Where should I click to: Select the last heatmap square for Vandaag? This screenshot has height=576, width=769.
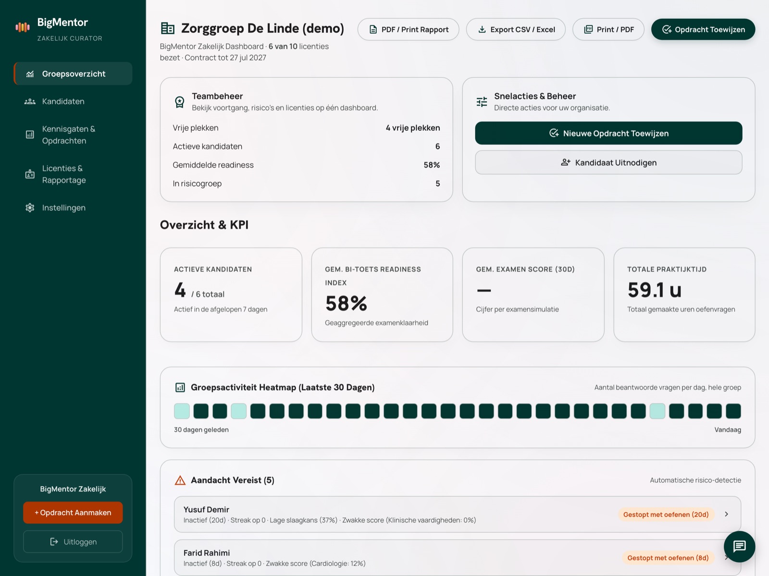[733, 411]
